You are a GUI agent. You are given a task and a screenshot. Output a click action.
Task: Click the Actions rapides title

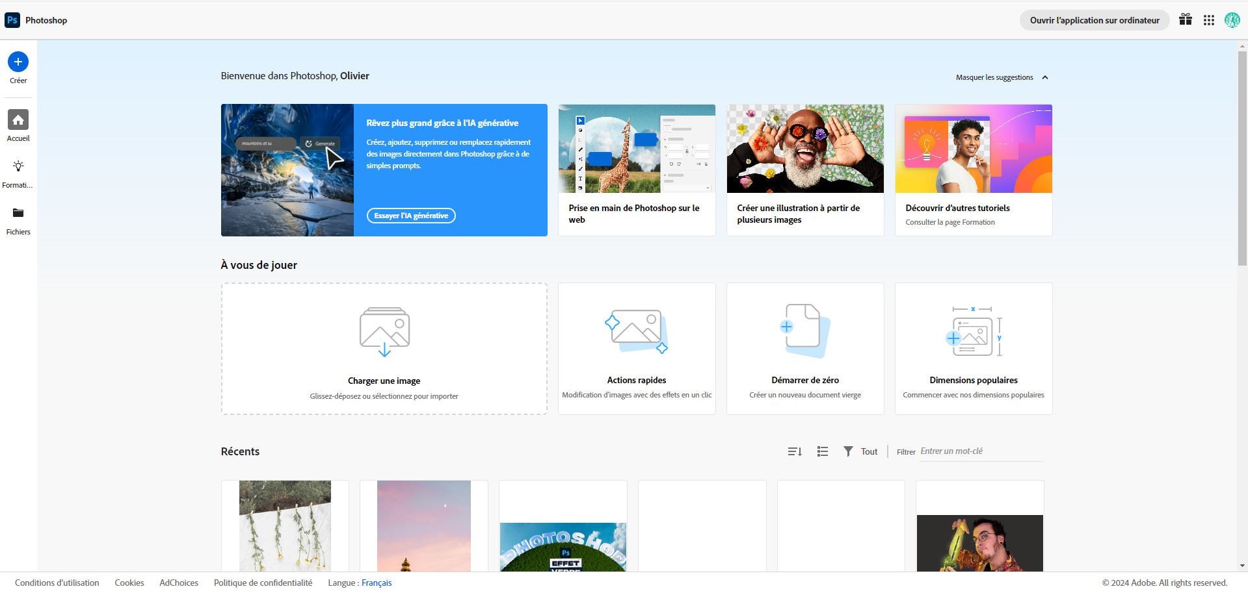[x=637, y=380]
